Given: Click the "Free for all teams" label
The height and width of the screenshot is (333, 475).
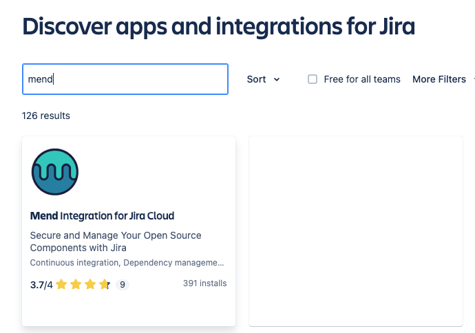Looking at the screenshot, I should (361, 79).
